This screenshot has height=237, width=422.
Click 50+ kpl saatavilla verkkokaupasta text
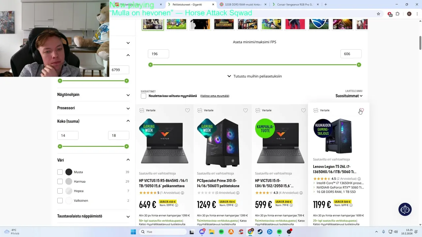coord(160,221)
